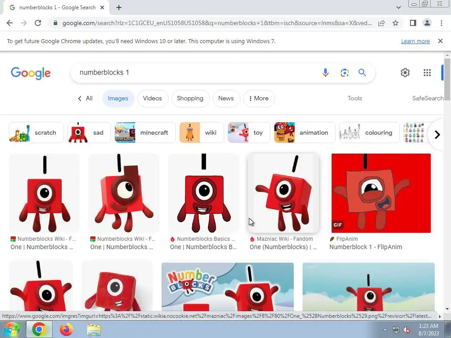451x338 pixels.
Task: Click the browser forward arrow
Action: (24, 23)
